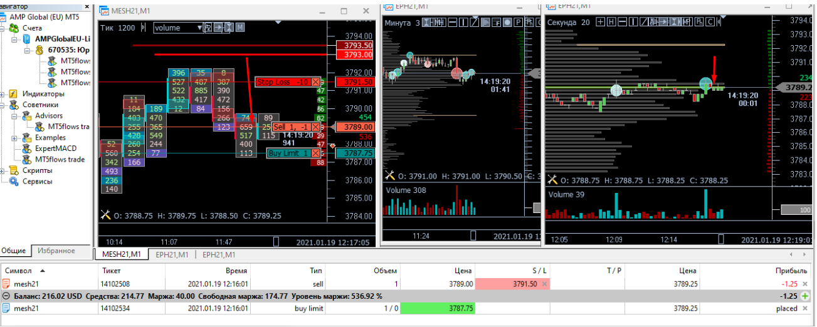Image resolution: width=817 pixels, height=327 pixels.
Task: Sort trades by Символ column header
Action: [x=49, y=271]
